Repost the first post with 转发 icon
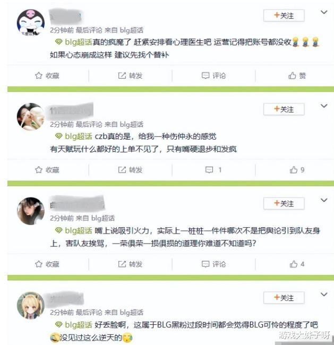This screenshot has width=334, height=345. pyautogui.click(x=130, y=75)
